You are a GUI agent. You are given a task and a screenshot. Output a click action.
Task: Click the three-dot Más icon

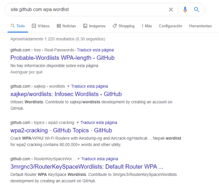tap(142, 26)
